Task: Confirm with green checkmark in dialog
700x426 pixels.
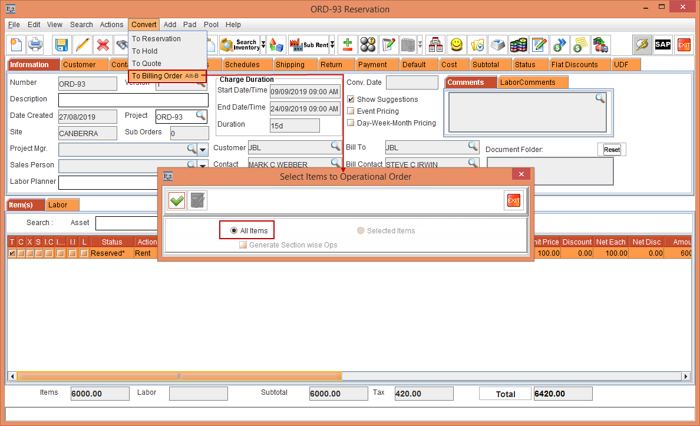Action: point(177,201)
